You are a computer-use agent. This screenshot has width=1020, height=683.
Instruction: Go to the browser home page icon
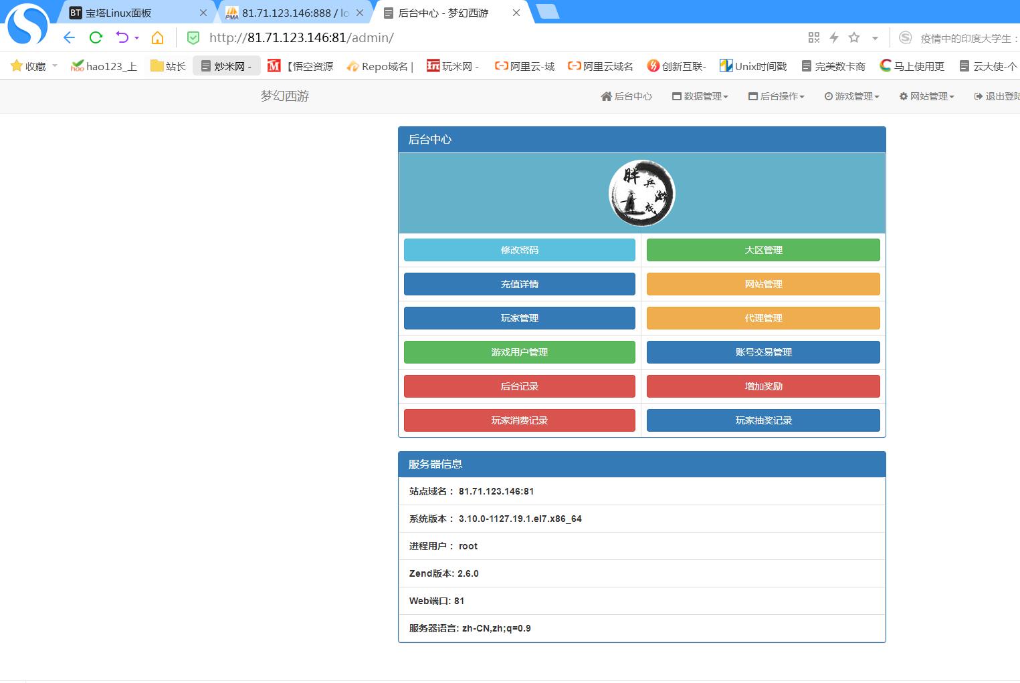pos(157,37)
